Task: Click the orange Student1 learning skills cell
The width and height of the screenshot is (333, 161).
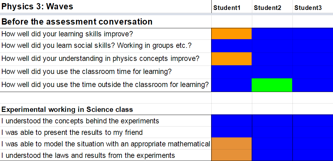Action: click(231, 34)
